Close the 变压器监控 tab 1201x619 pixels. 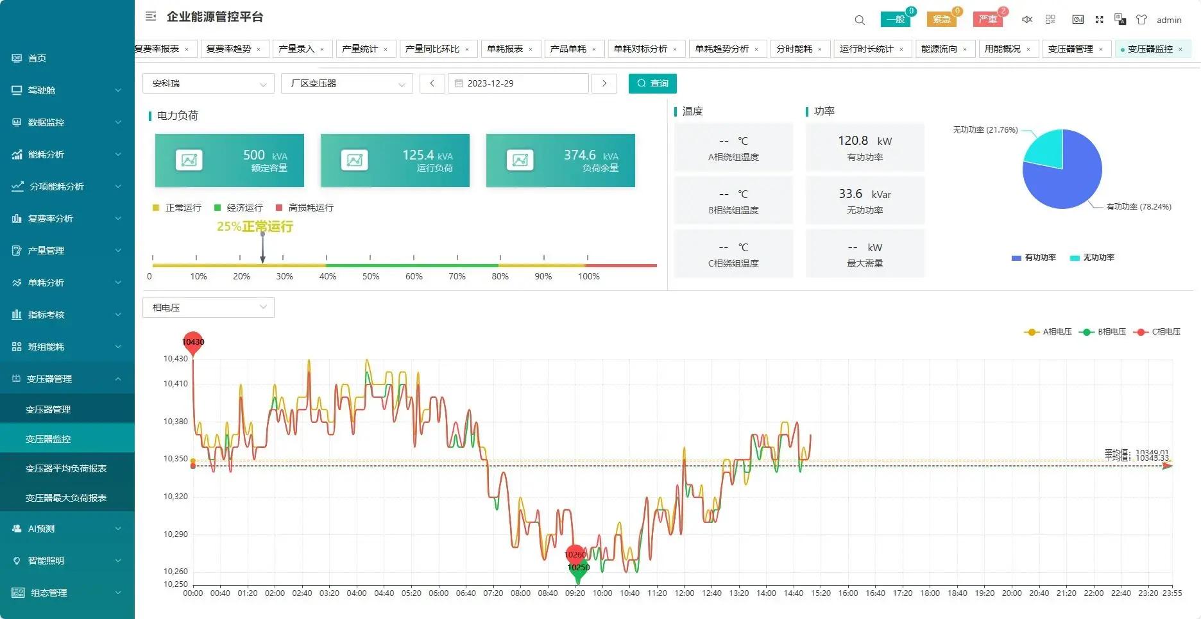pyautogui.click(x=1180, y=49)
